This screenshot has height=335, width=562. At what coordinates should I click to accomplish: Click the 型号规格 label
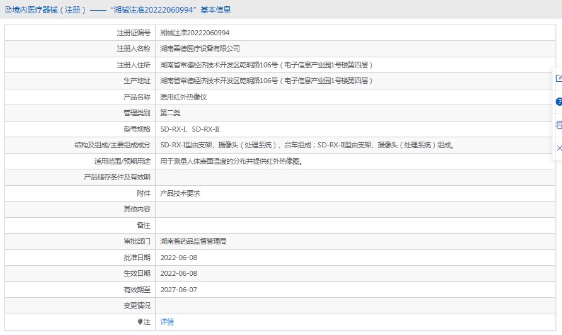point(137,129)
